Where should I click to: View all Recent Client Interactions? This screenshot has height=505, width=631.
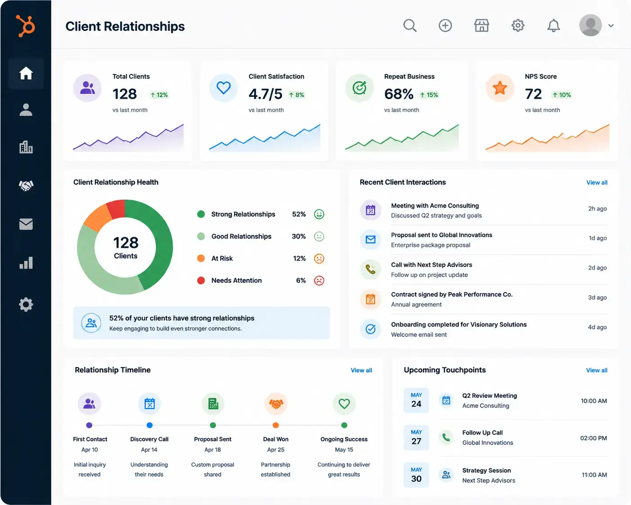tap(597, 182)
